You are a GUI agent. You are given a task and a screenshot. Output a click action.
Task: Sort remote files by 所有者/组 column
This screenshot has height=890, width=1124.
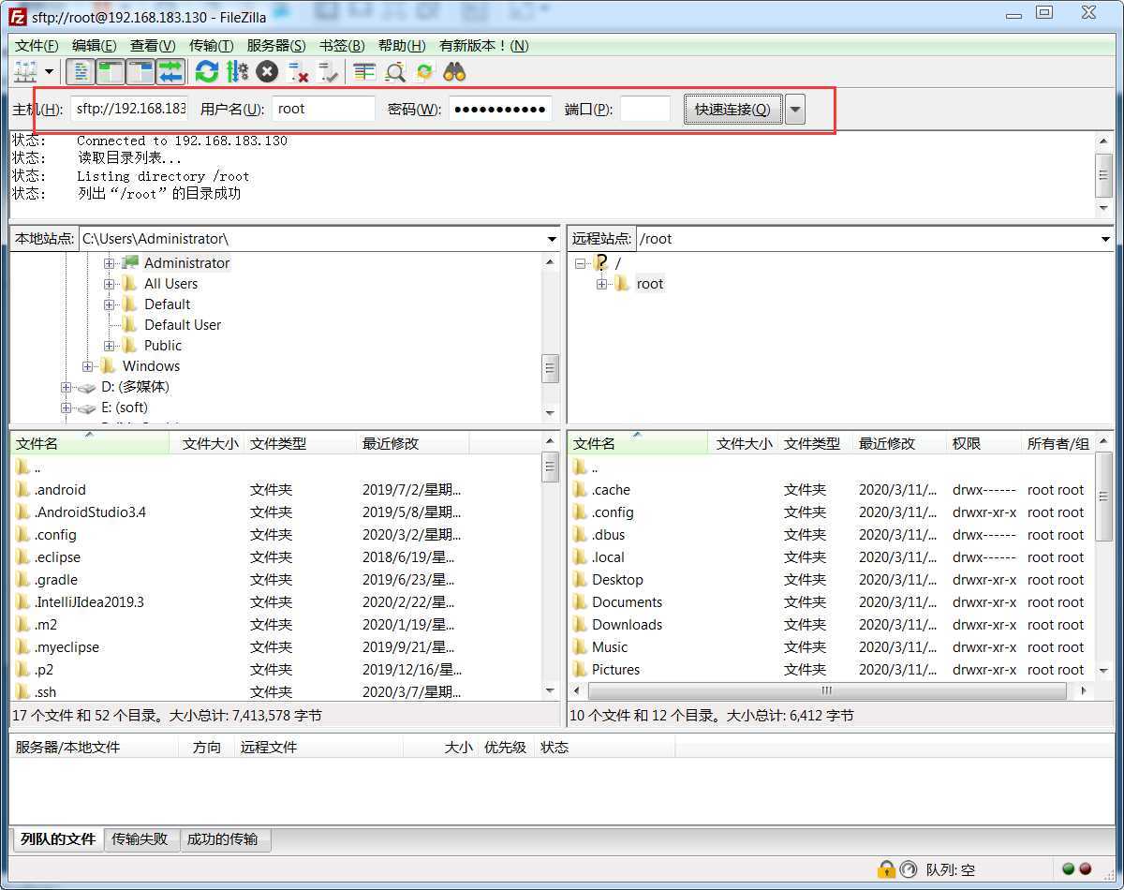click(1057, 444)
